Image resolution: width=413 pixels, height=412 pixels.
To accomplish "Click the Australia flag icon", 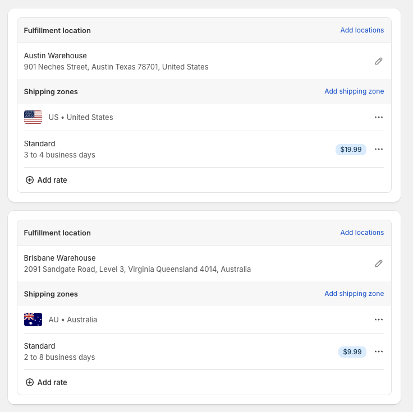I will [x=33, y=320].
